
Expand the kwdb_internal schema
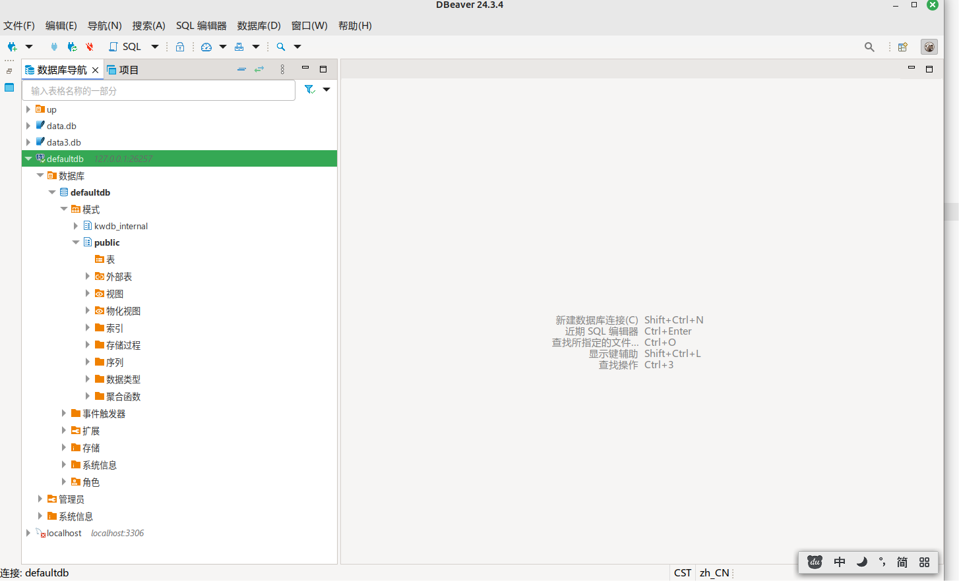pos(76,226)
